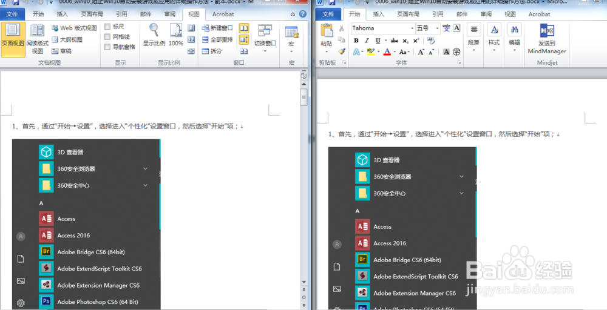The image size is (607, 310).
Task: Switch to 草稿 draft view
Action: pos(61,51)
